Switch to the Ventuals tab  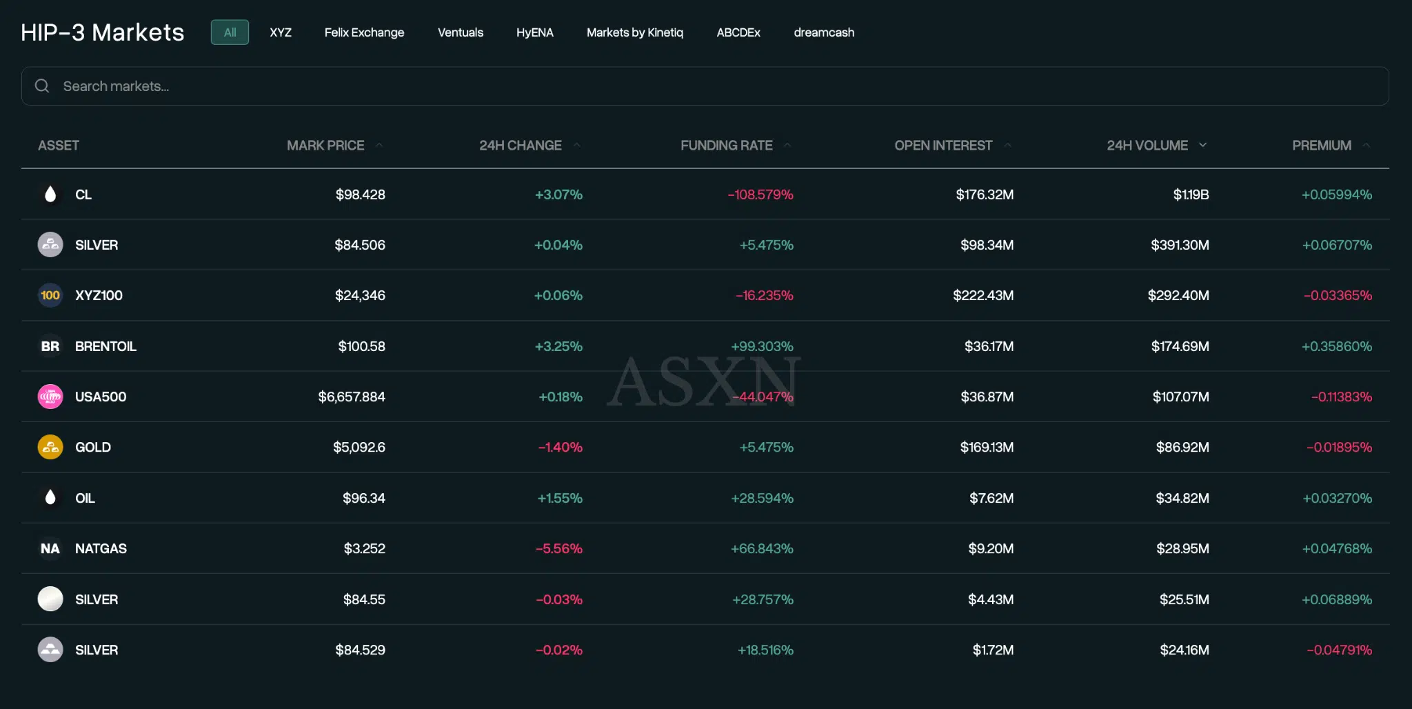point(460,32)
